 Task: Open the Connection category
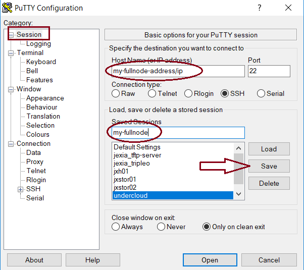click(33, 144)
